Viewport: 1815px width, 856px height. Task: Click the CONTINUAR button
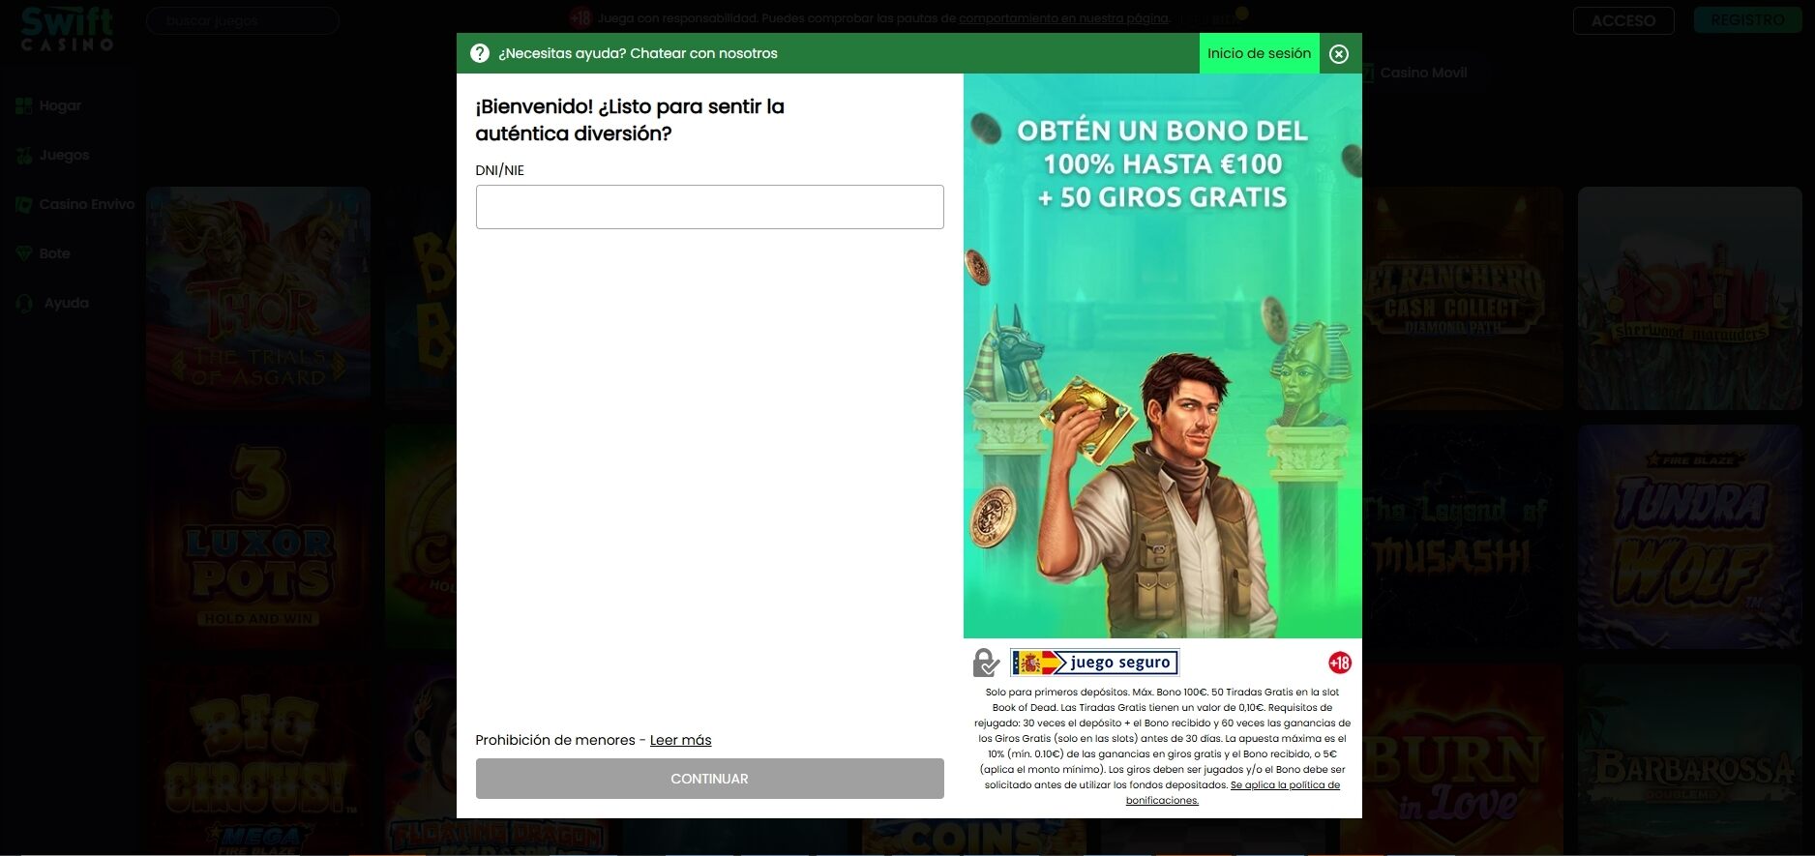(709, 779)
